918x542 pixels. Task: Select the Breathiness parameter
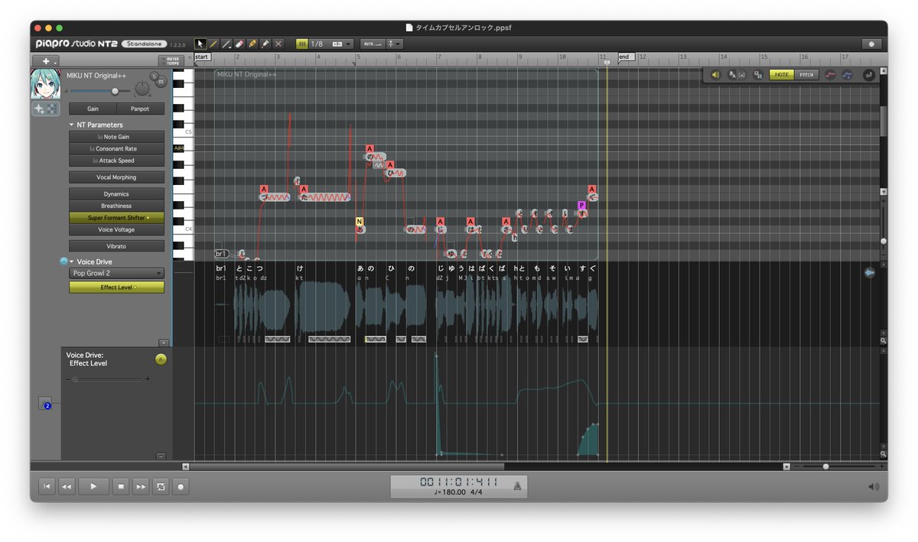tap(116, 206)
